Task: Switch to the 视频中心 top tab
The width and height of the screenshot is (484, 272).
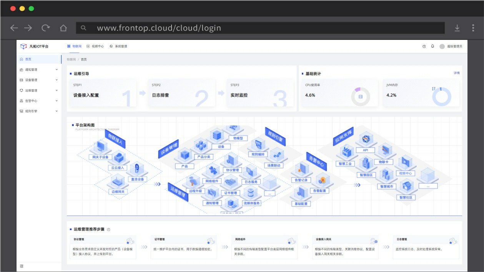Action: coord(95,46)
